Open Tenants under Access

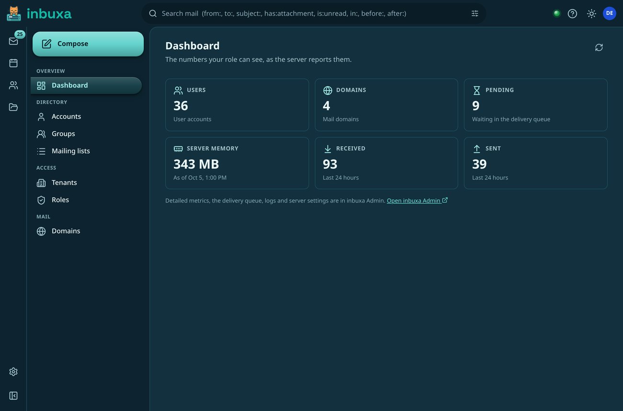(x=86, y=183)
